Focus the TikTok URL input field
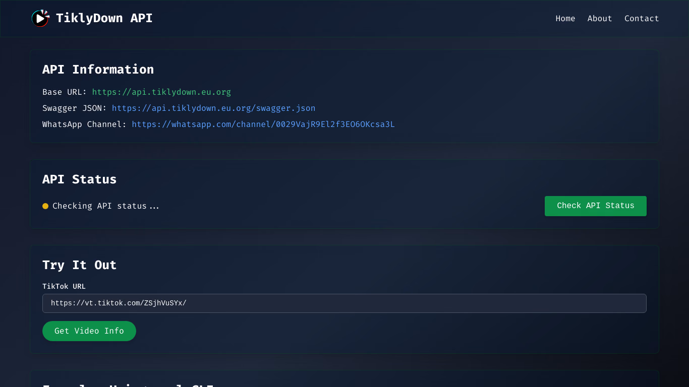Viewport: 689px width, 387px height. point(344,303)
